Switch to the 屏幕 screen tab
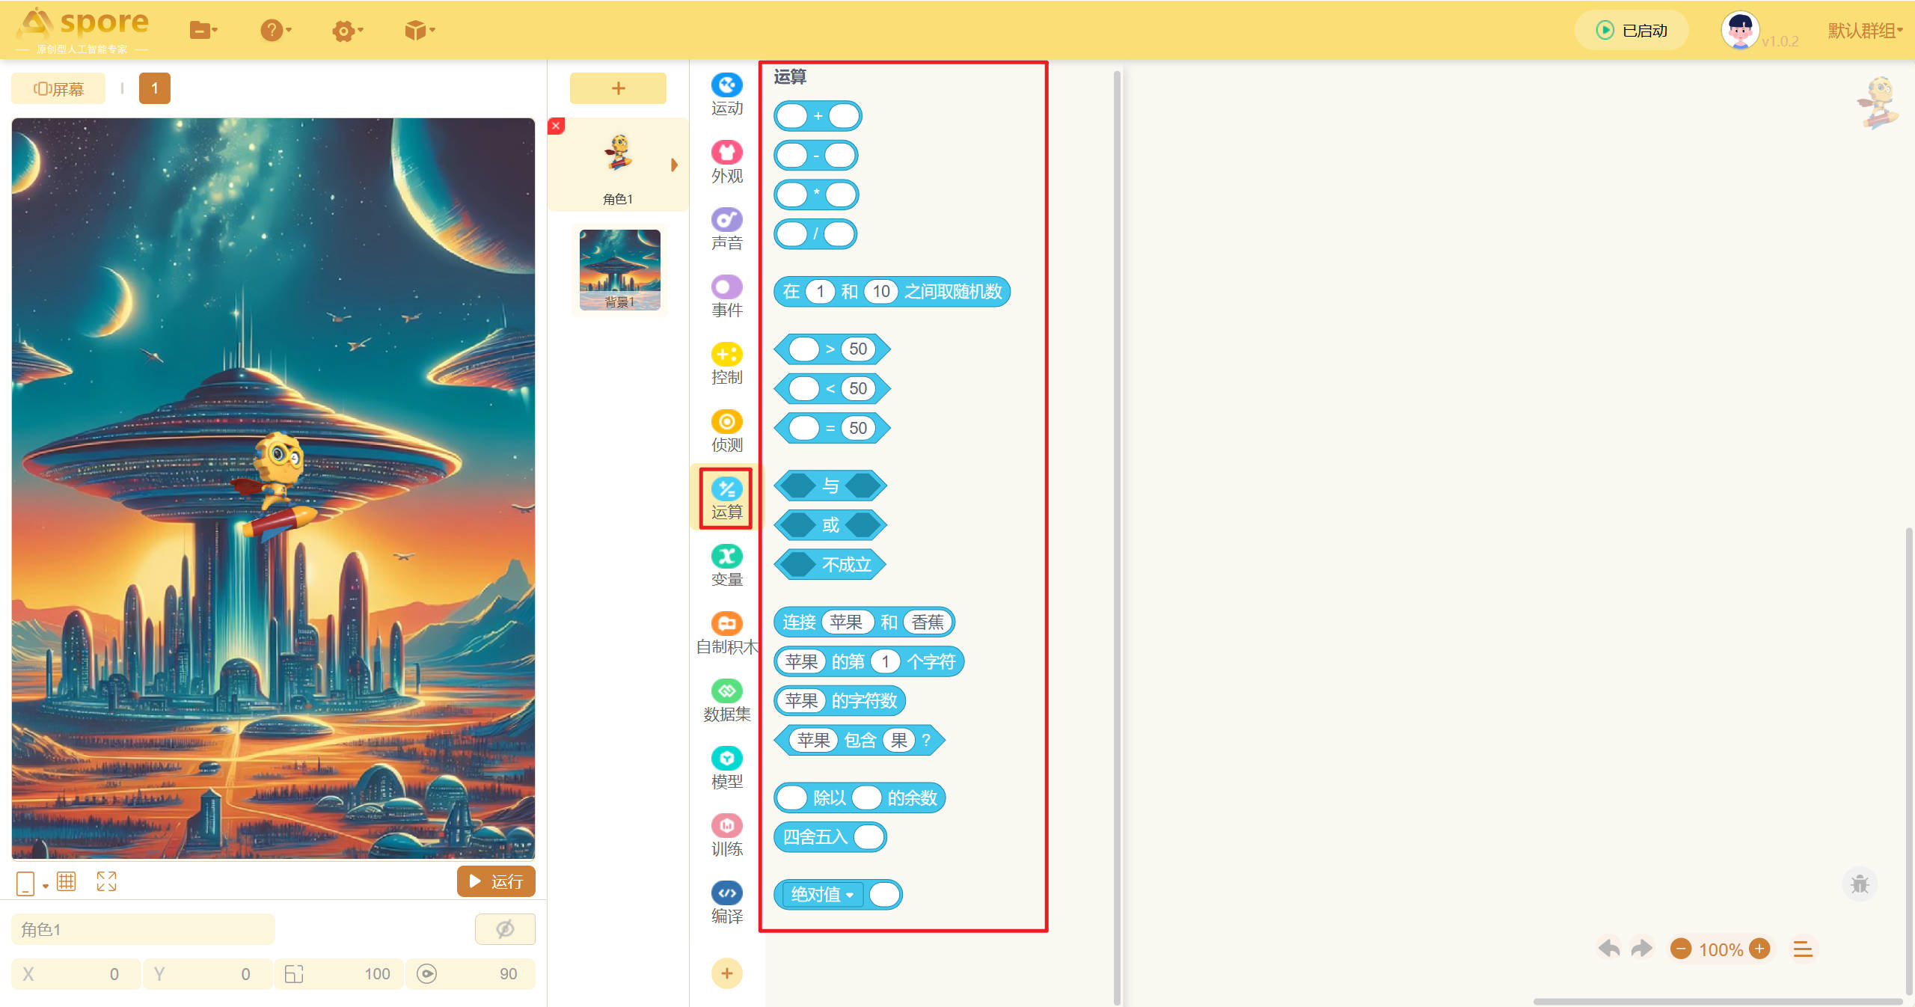 (58, 89)
